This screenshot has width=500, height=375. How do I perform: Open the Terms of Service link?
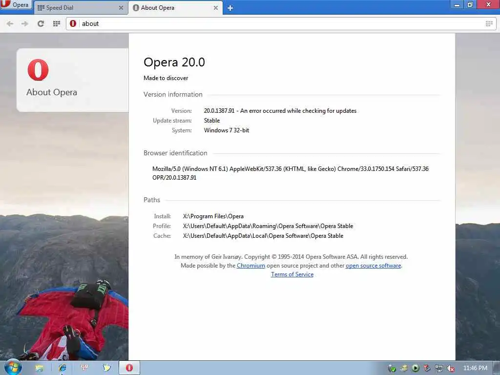pyautogui.click(x=292, y=274)
